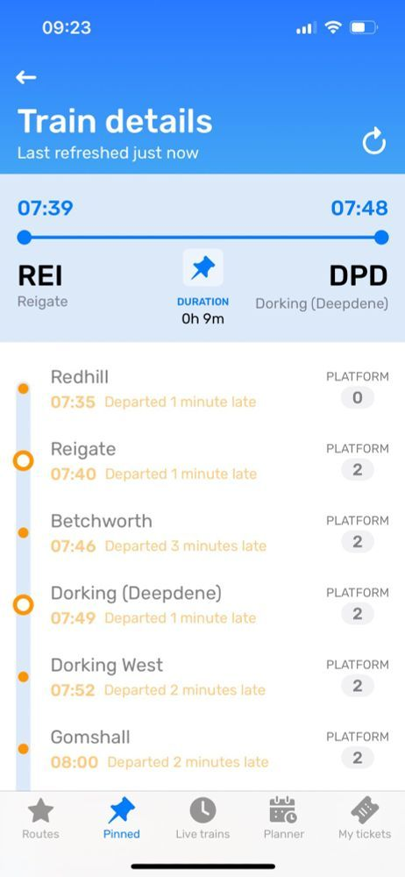Click Betchworth station name
This screenshot has height=877, width=405.
102,521
